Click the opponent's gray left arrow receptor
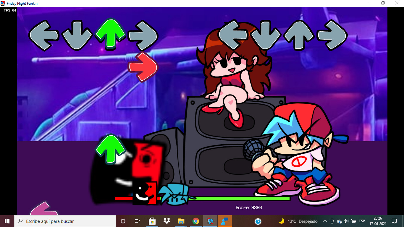The image size is (404, 227). [x=43, y=35]
